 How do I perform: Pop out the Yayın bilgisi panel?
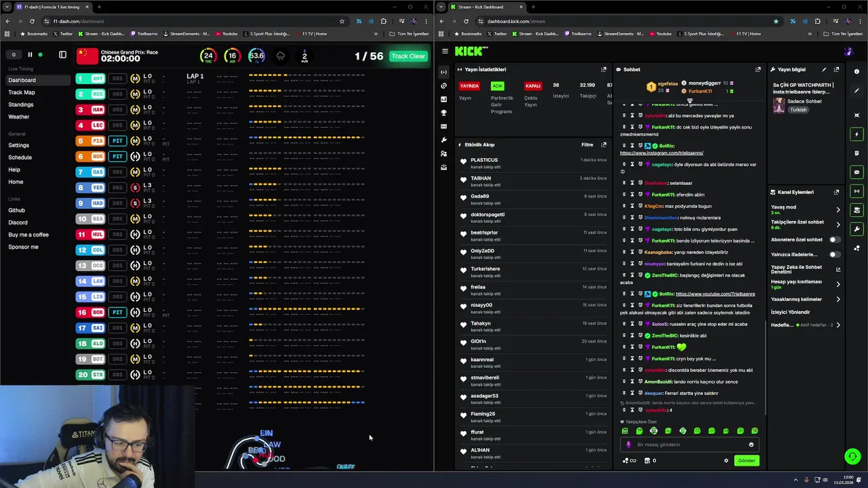coord(836,69)
